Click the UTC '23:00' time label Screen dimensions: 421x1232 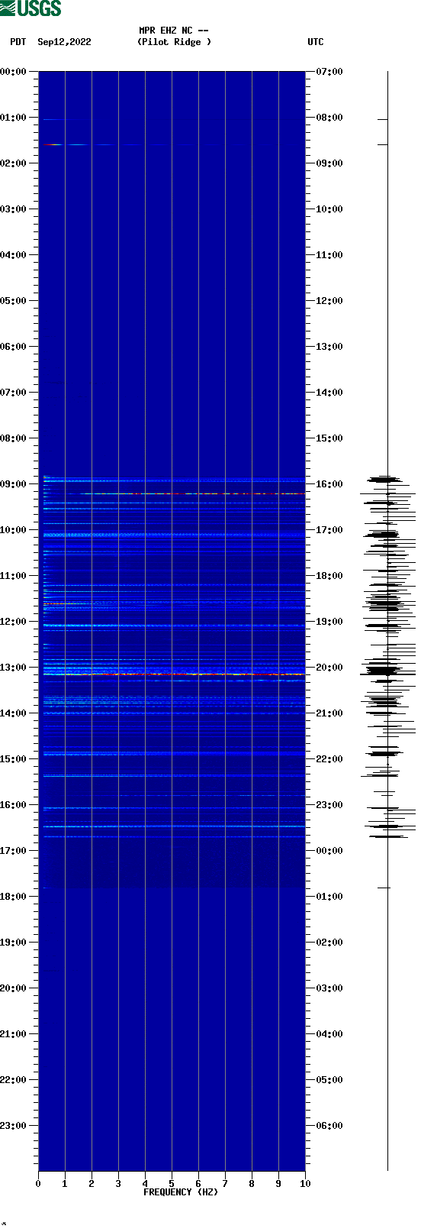click(329, 805)
